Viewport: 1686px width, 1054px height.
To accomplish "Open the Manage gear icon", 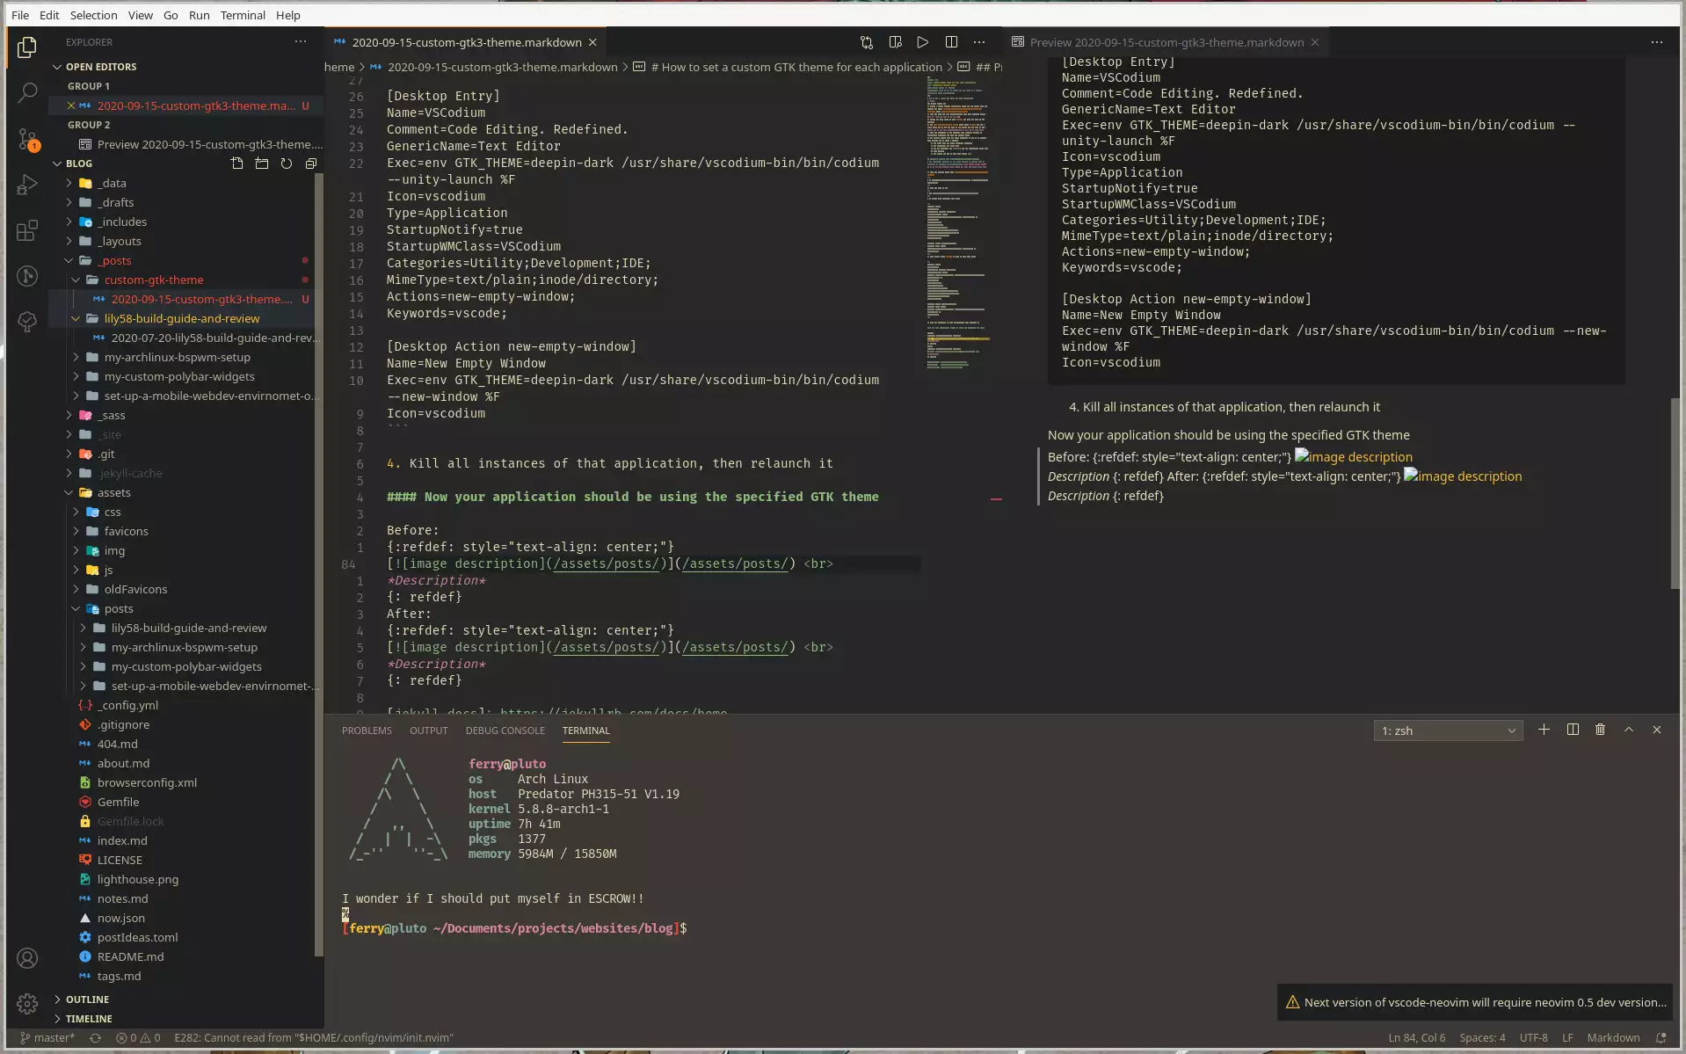I will [x=27, y=1004].
